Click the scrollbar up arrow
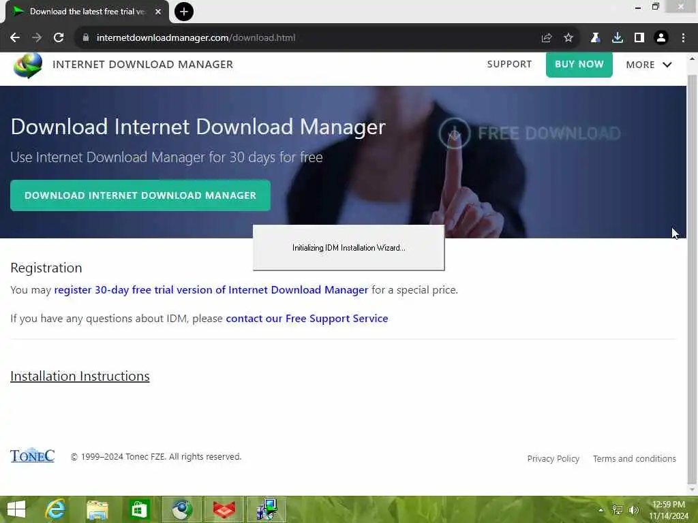This screenshot has height=523, width=698. (x=692, y=59)
